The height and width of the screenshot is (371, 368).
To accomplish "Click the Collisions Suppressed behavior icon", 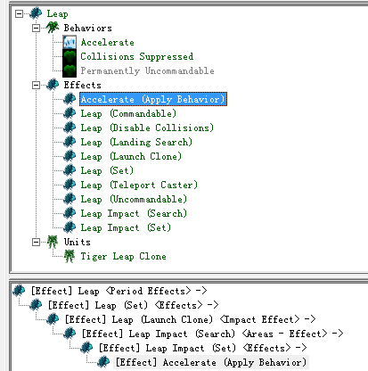I will 70,56.
